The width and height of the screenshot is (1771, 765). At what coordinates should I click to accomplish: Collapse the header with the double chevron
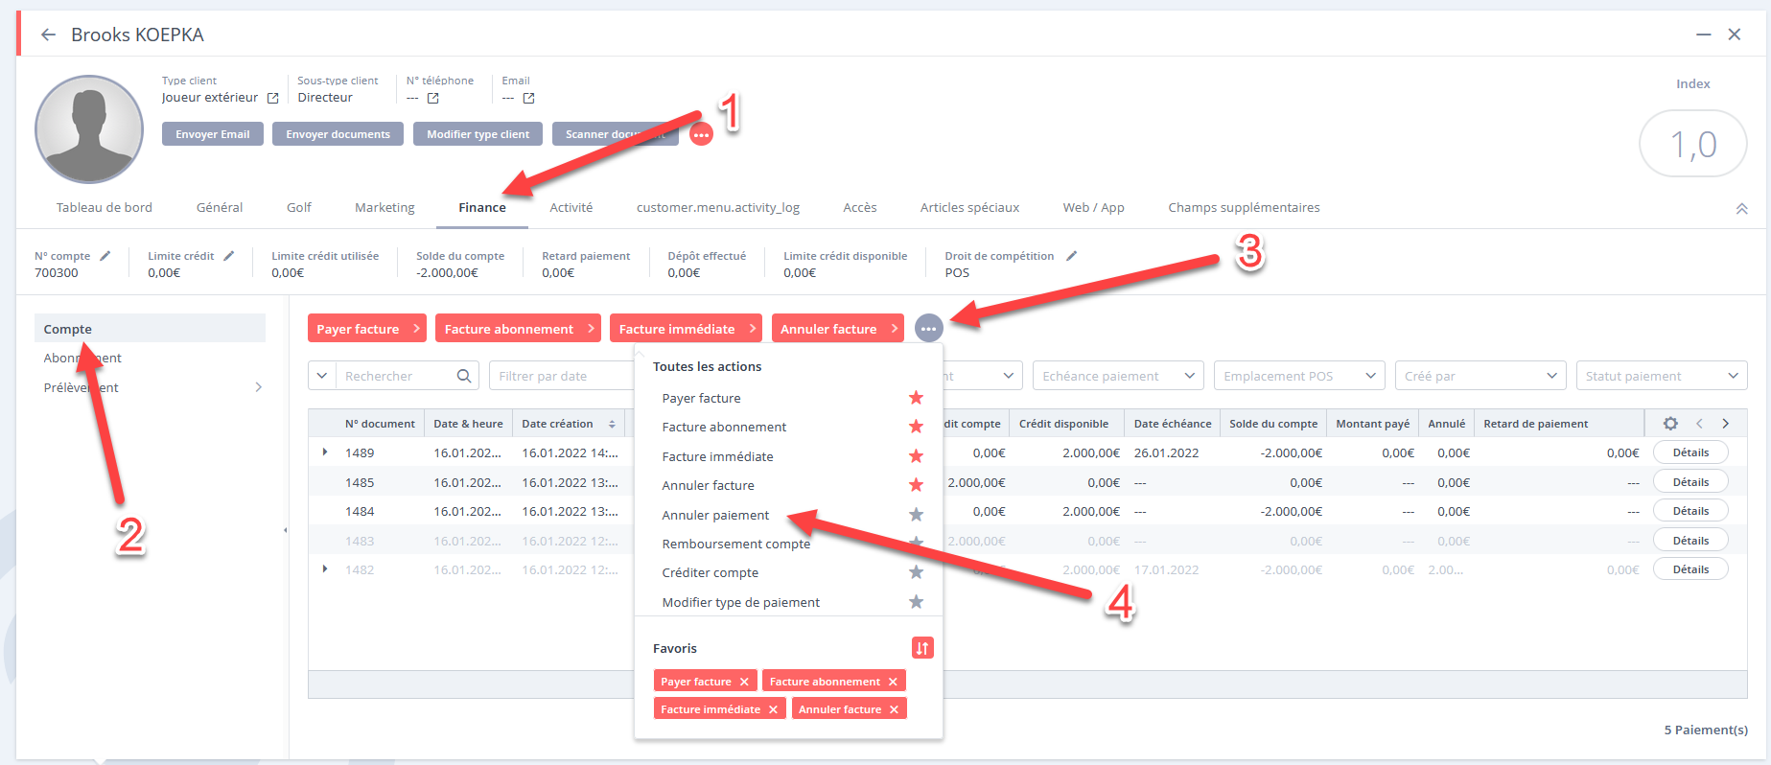pyautogui.click(x=1741, y=208)
